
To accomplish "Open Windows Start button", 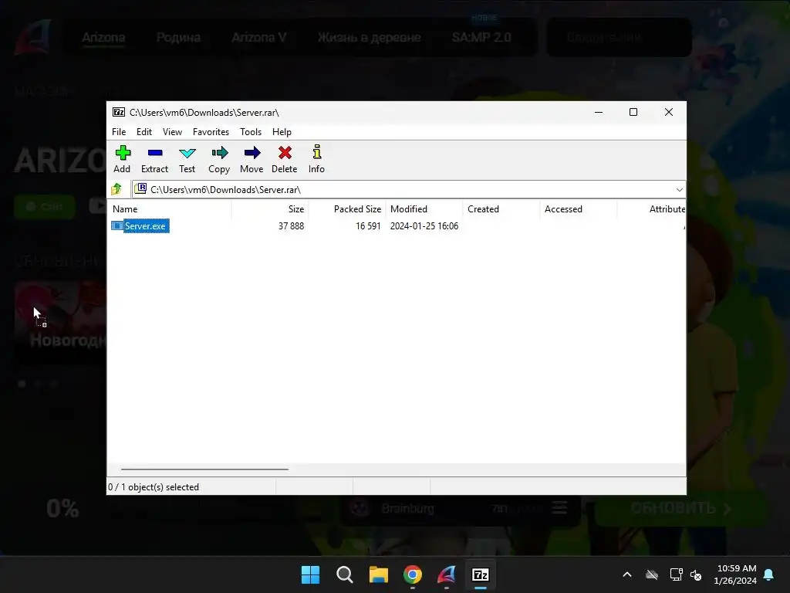I will click(x=310, y=574).
